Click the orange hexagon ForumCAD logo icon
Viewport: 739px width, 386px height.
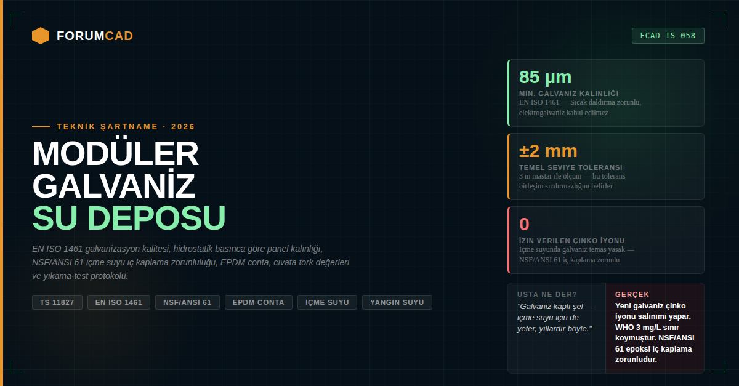tap(41, 36)
